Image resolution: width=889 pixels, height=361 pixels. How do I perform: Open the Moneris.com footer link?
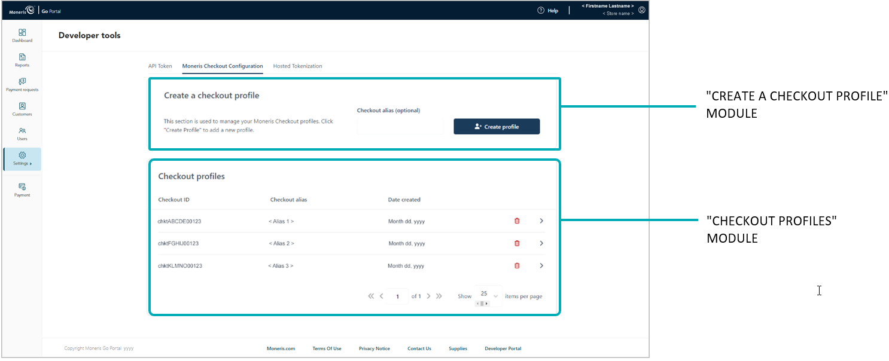281,348
